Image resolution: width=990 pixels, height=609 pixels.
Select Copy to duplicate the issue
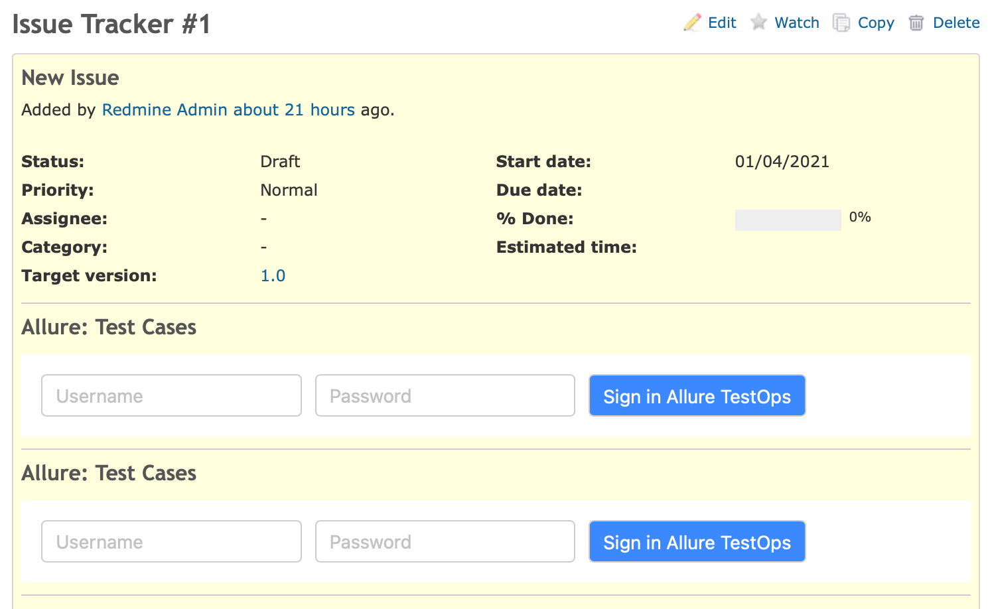[876, 22]
